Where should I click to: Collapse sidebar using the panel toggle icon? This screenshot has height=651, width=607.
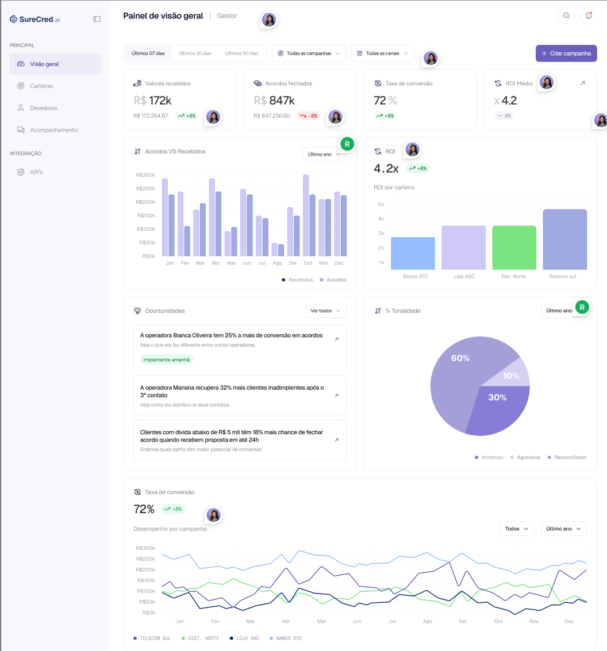(97, 19)
